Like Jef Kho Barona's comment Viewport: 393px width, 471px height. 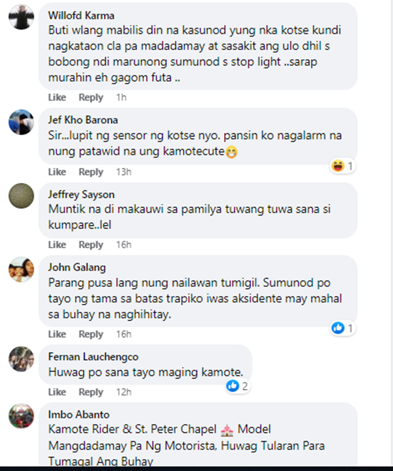pyautogui.click(x=57, y=172)
